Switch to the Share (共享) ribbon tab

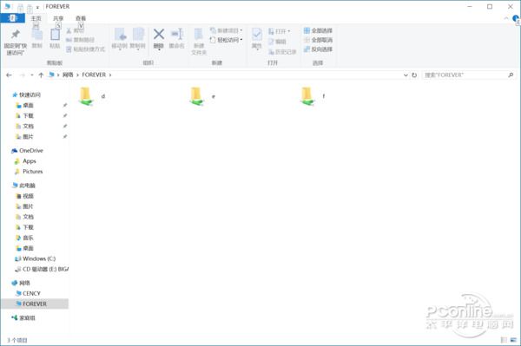tap(58, 18)
